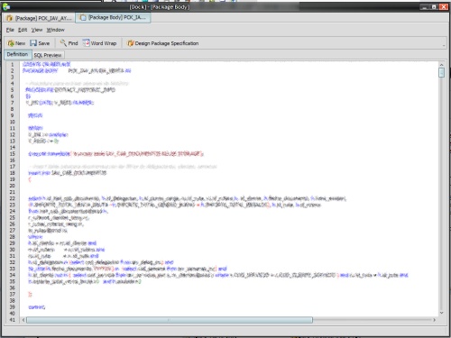
Task: Click the commit statement on line 39
Action: (x=37, y=307)
